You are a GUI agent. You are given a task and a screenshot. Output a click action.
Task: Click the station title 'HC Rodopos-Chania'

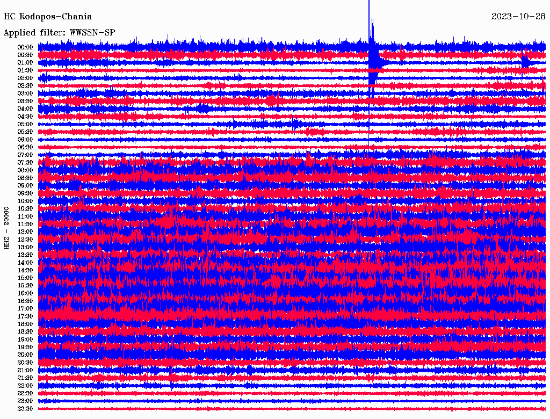click(48, 17)
